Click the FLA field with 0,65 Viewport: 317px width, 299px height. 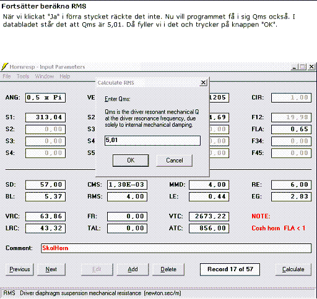pos(291,129)
